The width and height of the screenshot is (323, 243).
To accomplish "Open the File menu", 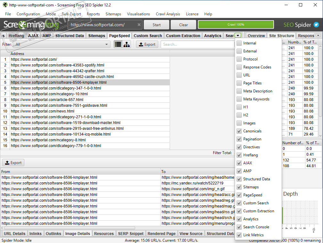I will point(8,14).
